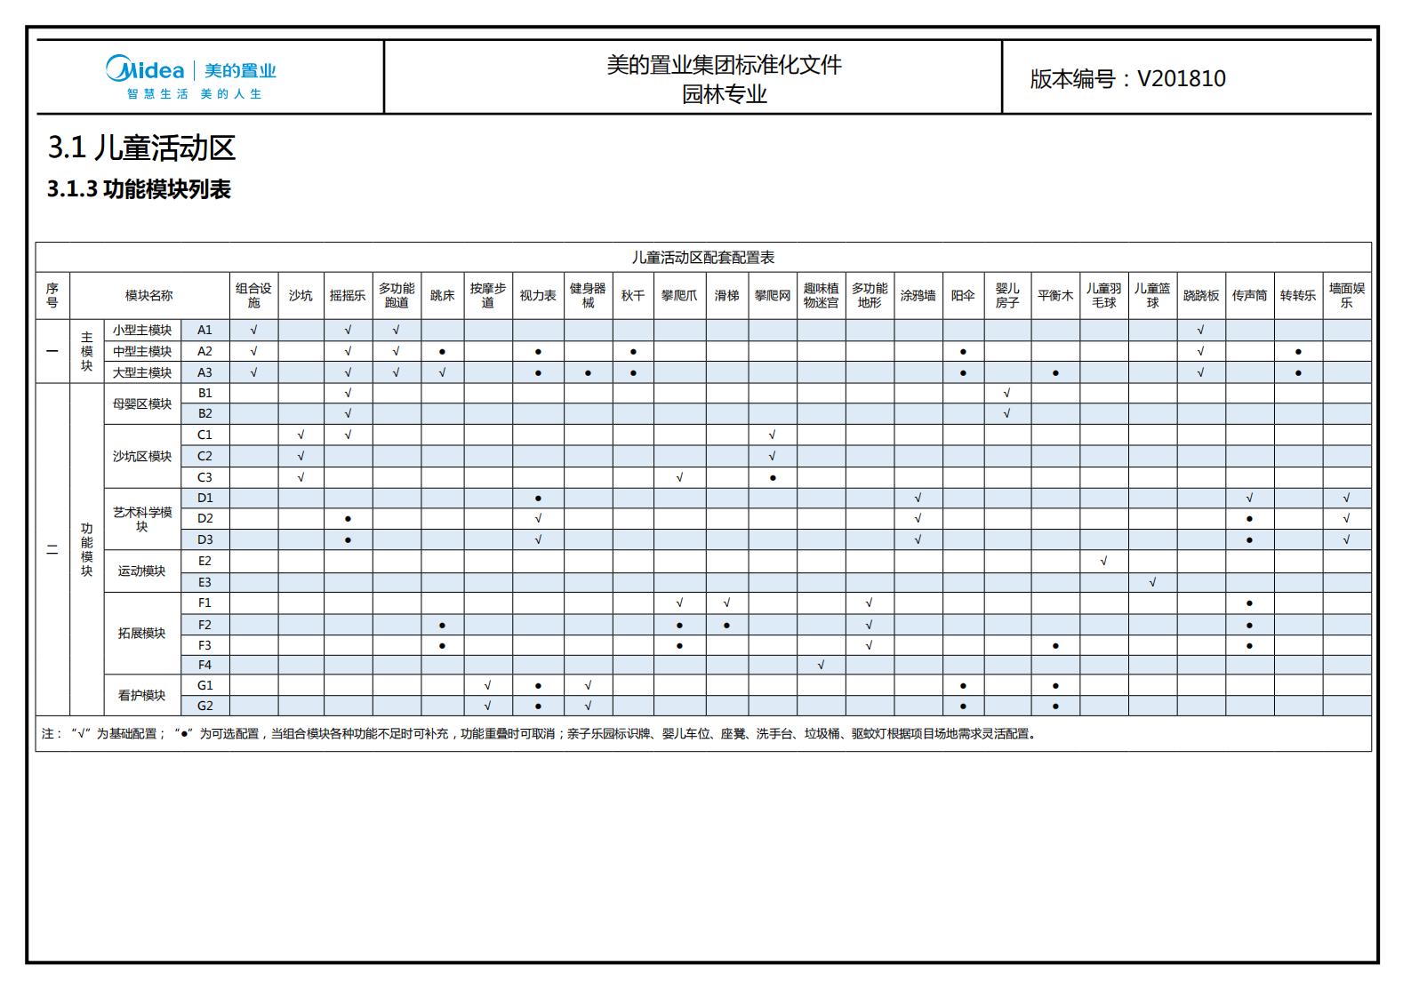
Task: Click the '趣味植物迷宫' column header
Action: [x=821, y=295]
